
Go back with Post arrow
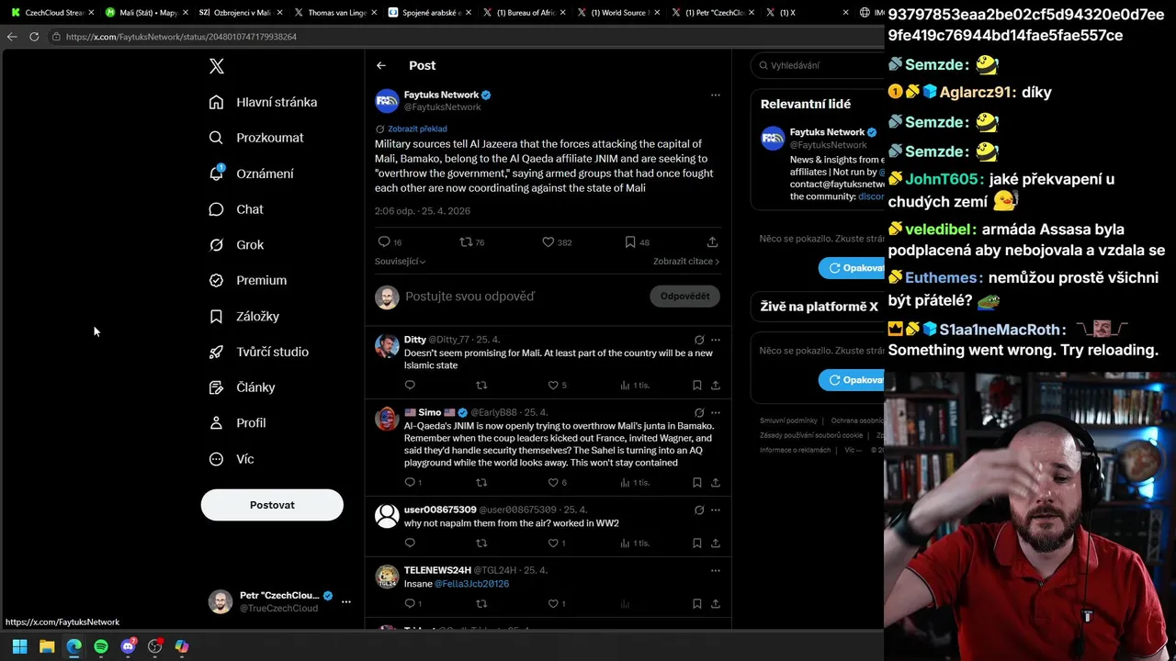click(x=381, y=65)
